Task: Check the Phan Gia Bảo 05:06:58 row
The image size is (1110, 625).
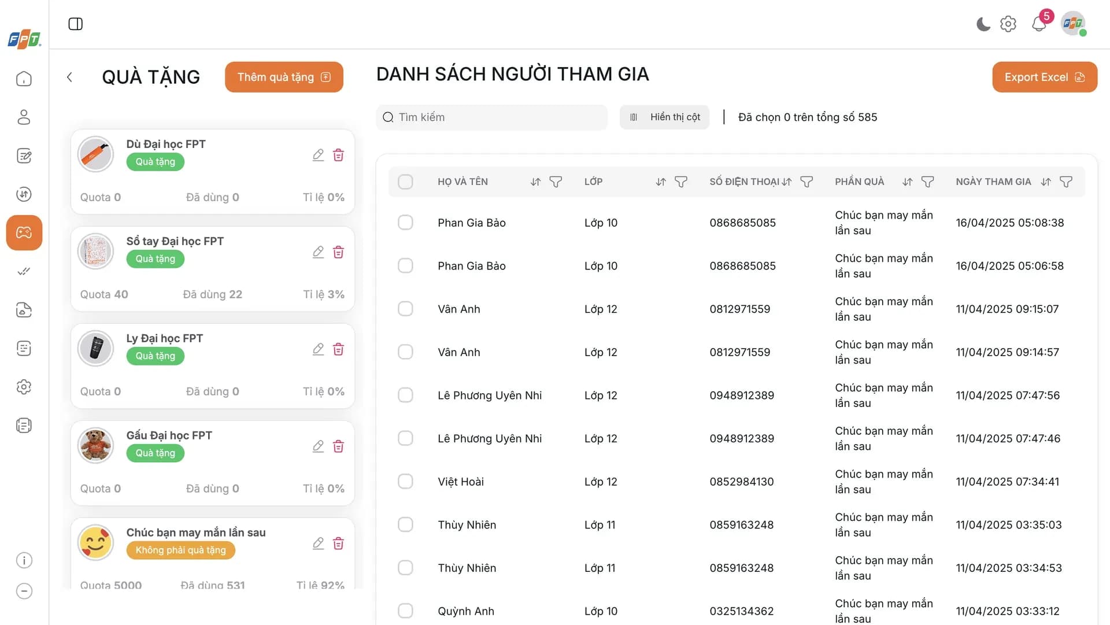Action: pos(405,266)
